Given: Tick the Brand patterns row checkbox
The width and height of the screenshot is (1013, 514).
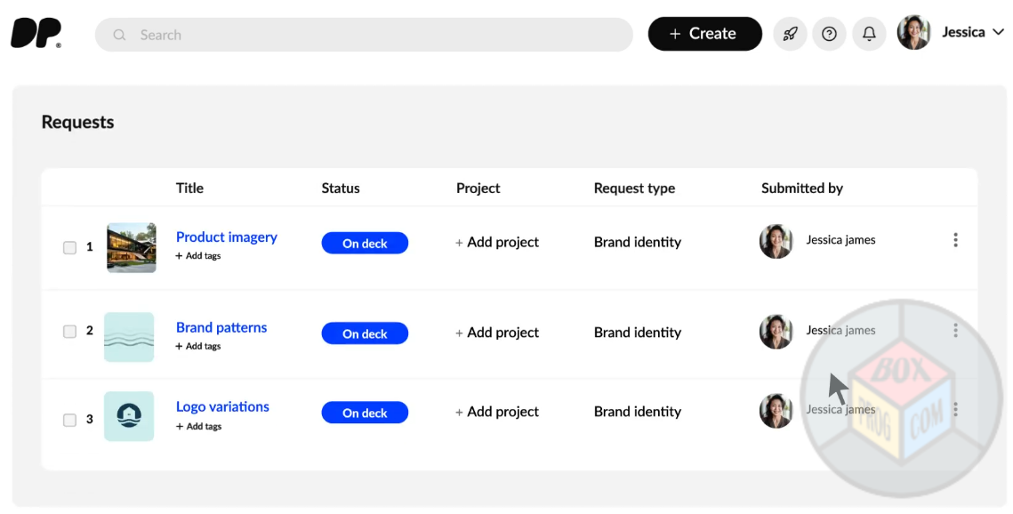Looking at the screenshot, I should point(69,332).
